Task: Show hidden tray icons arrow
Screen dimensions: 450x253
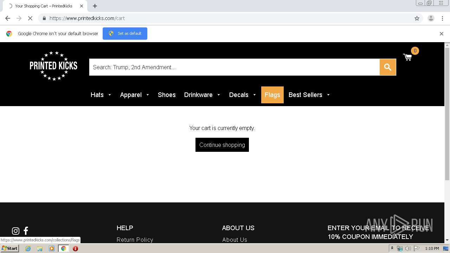Action: point(392,248)
